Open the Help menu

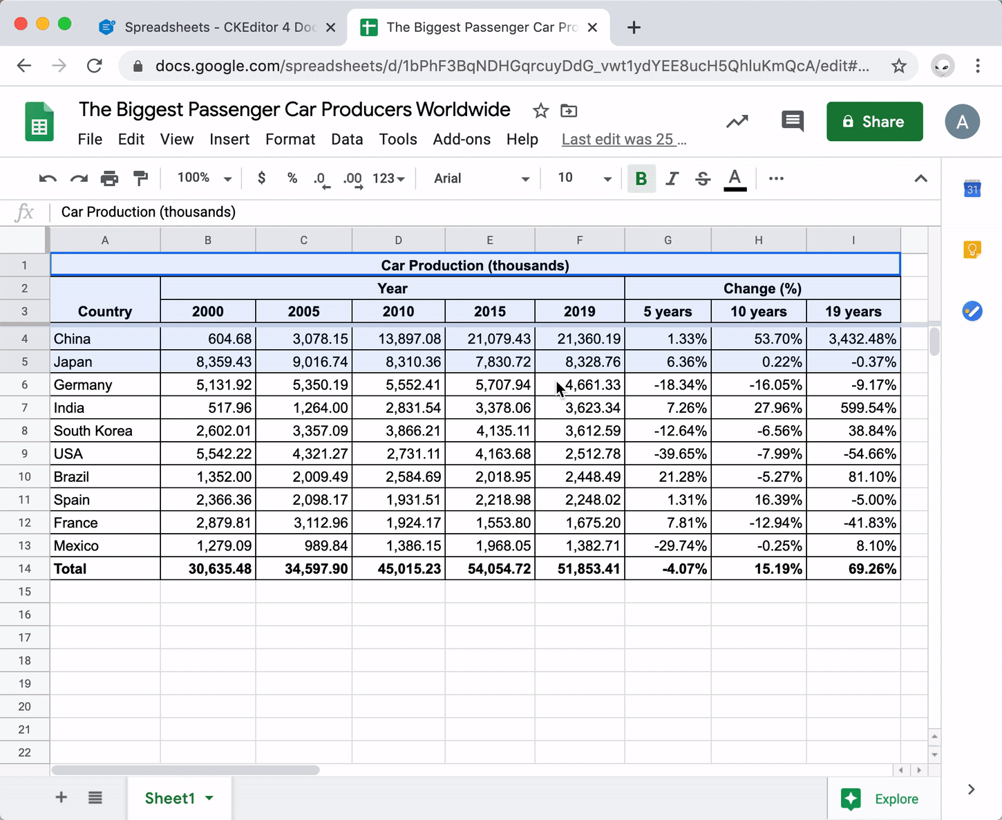coord(522,139)
